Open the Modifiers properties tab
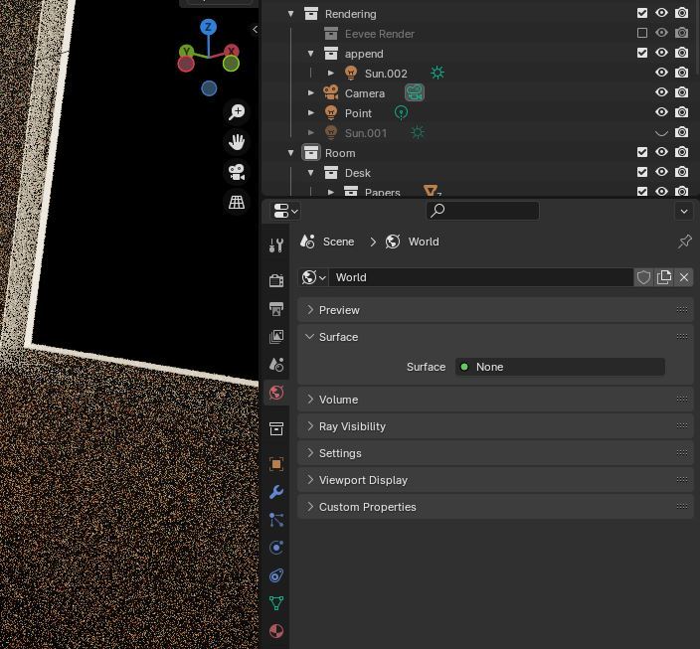 276,492
